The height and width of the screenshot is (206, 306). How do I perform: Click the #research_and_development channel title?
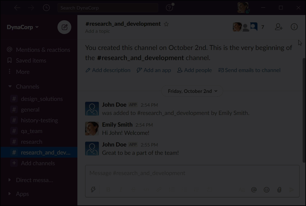click(123, 24)
